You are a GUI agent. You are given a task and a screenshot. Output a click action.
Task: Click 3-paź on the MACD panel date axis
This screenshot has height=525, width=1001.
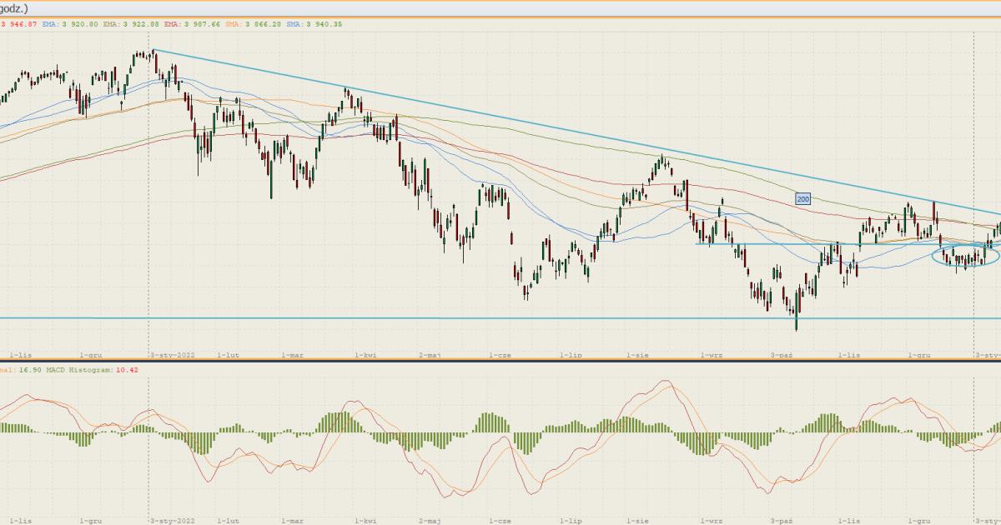[781, 520]
